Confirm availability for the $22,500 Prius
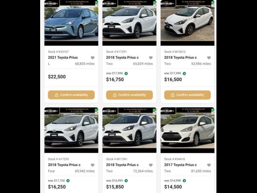 click(x=71, y=95)
